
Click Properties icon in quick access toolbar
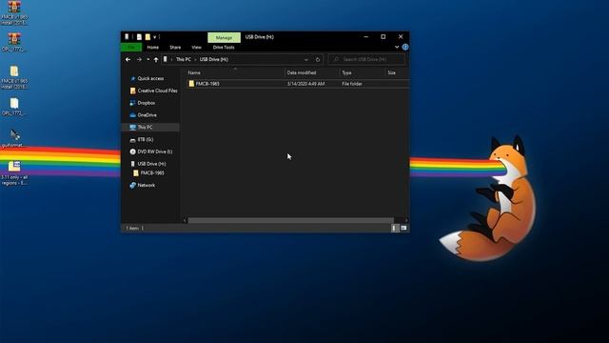(139, 37)
